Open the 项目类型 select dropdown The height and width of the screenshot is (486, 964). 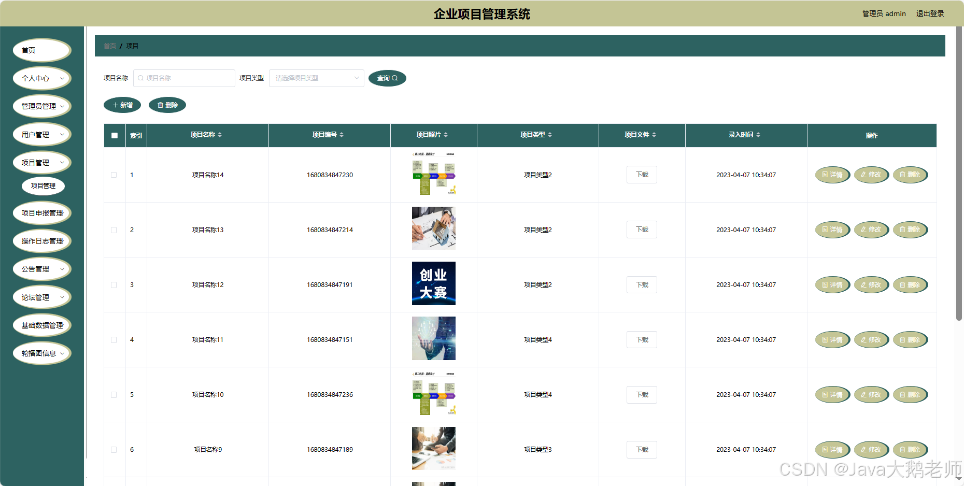(316, 78)
